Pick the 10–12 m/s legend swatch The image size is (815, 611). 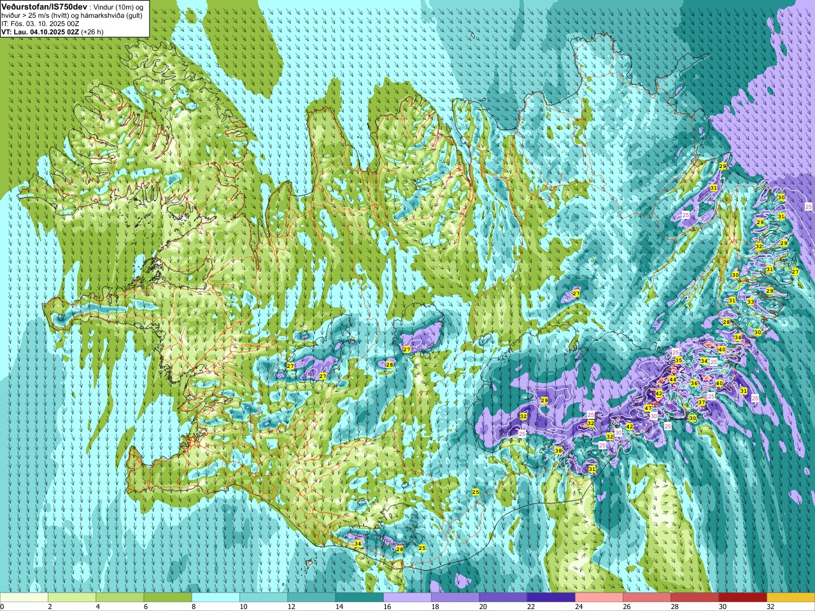(264, 598)
